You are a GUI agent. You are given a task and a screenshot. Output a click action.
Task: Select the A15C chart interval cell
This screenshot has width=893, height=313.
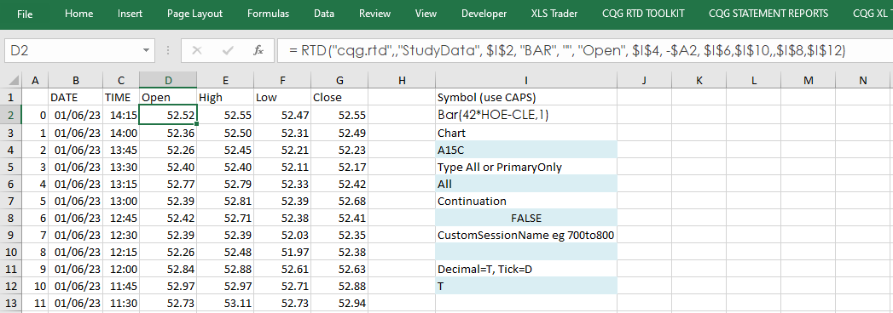click(x=525, y=150)
